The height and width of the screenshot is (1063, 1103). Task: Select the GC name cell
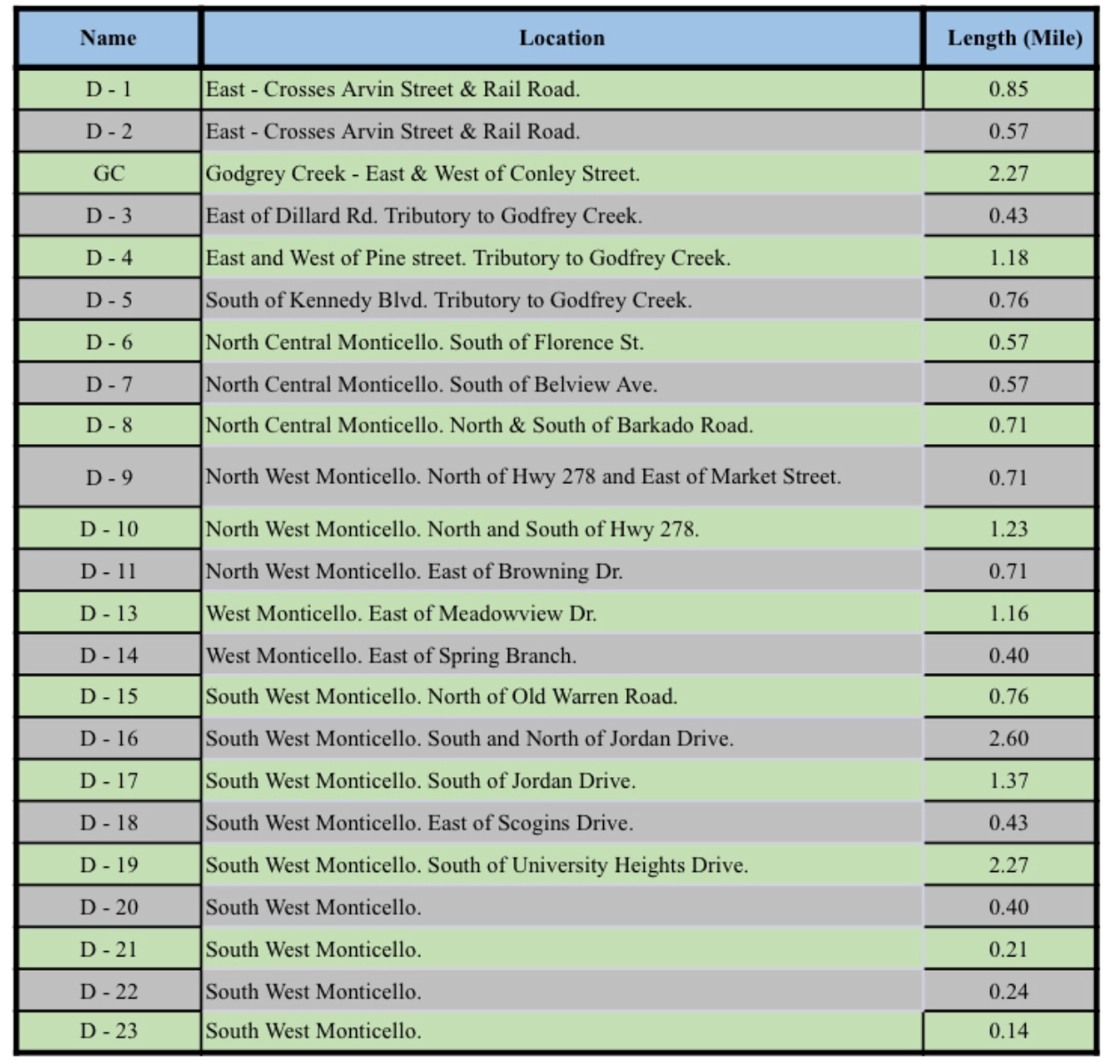click(108, 173)
